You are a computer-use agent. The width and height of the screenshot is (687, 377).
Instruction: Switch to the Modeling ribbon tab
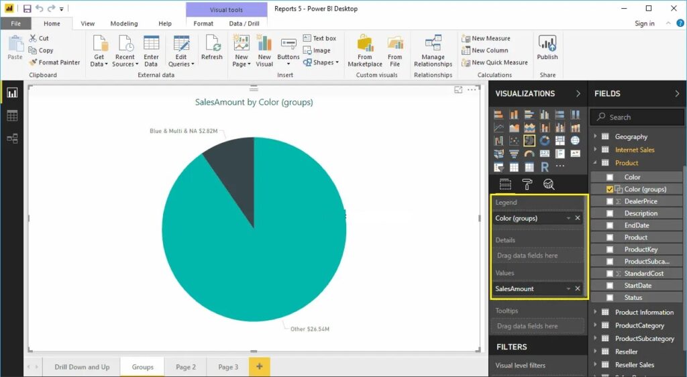pos(124,23)
